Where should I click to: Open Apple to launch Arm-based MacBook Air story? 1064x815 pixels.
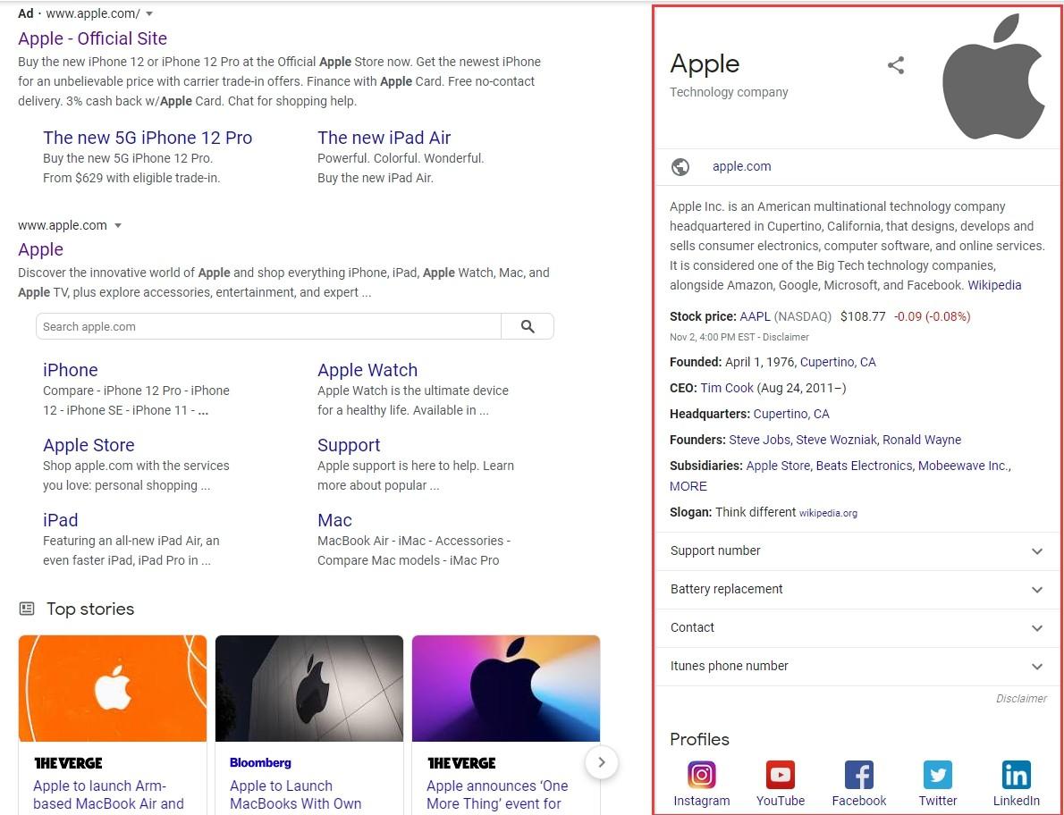(x=108, y=794)
